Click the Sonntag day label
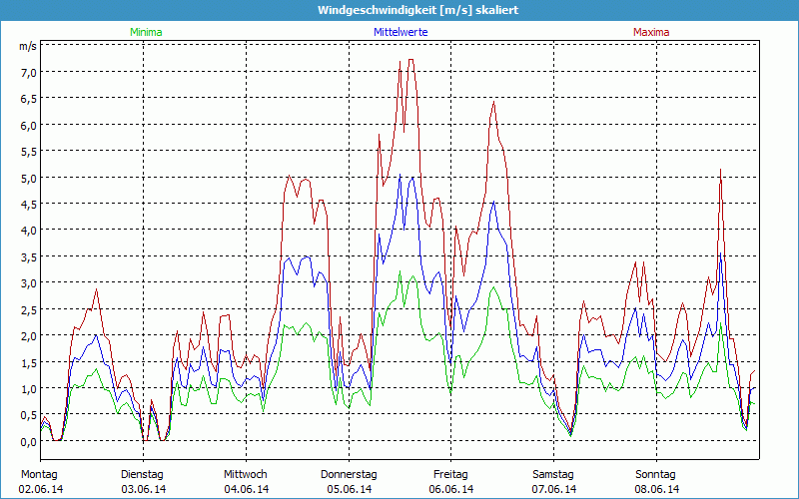 coord(655,475)
